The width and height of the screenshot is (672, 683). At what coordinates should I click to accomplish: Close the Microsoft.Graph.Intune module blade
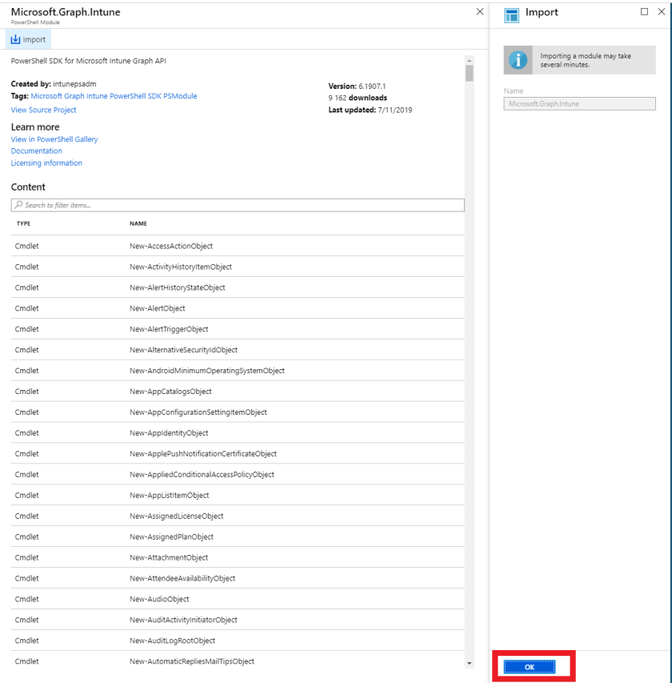pos(480,12)
